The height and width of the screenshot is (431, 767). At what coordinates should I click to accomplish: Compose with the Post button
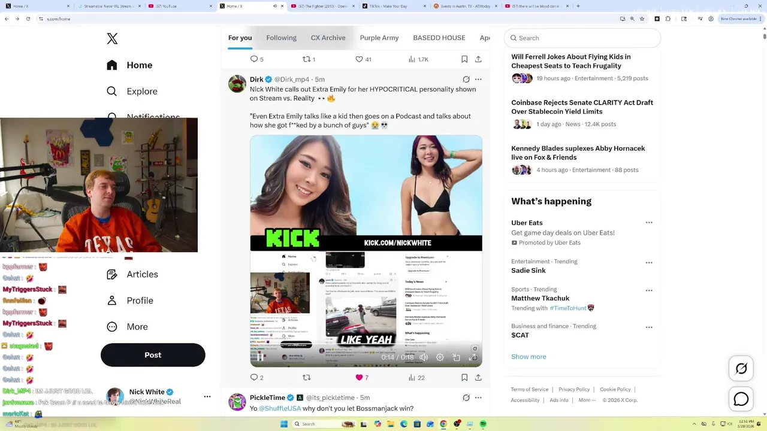[x=153, y=355]
